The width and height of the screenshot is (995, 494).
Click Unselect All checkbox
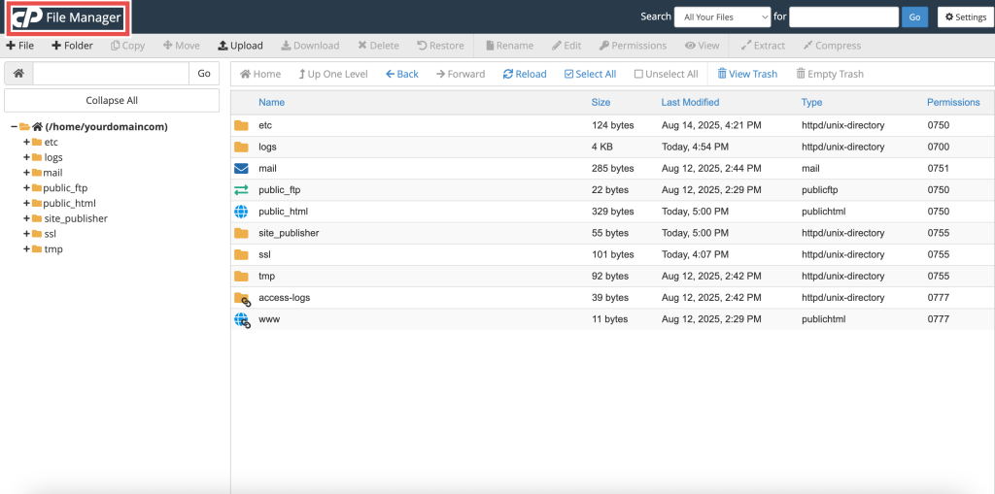(x=667, y=74)
